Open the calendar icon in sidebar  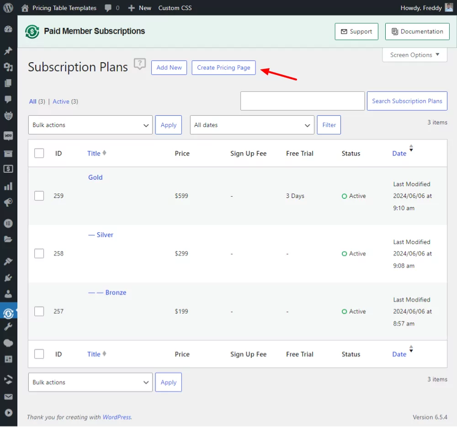tap(8, 116)
